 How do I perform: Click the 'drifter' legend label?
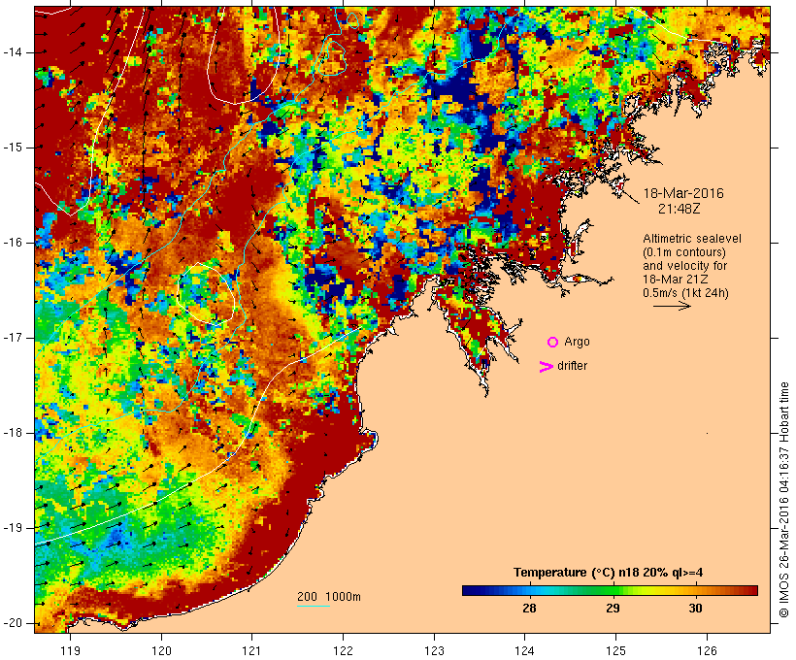[x=572, y=366]
